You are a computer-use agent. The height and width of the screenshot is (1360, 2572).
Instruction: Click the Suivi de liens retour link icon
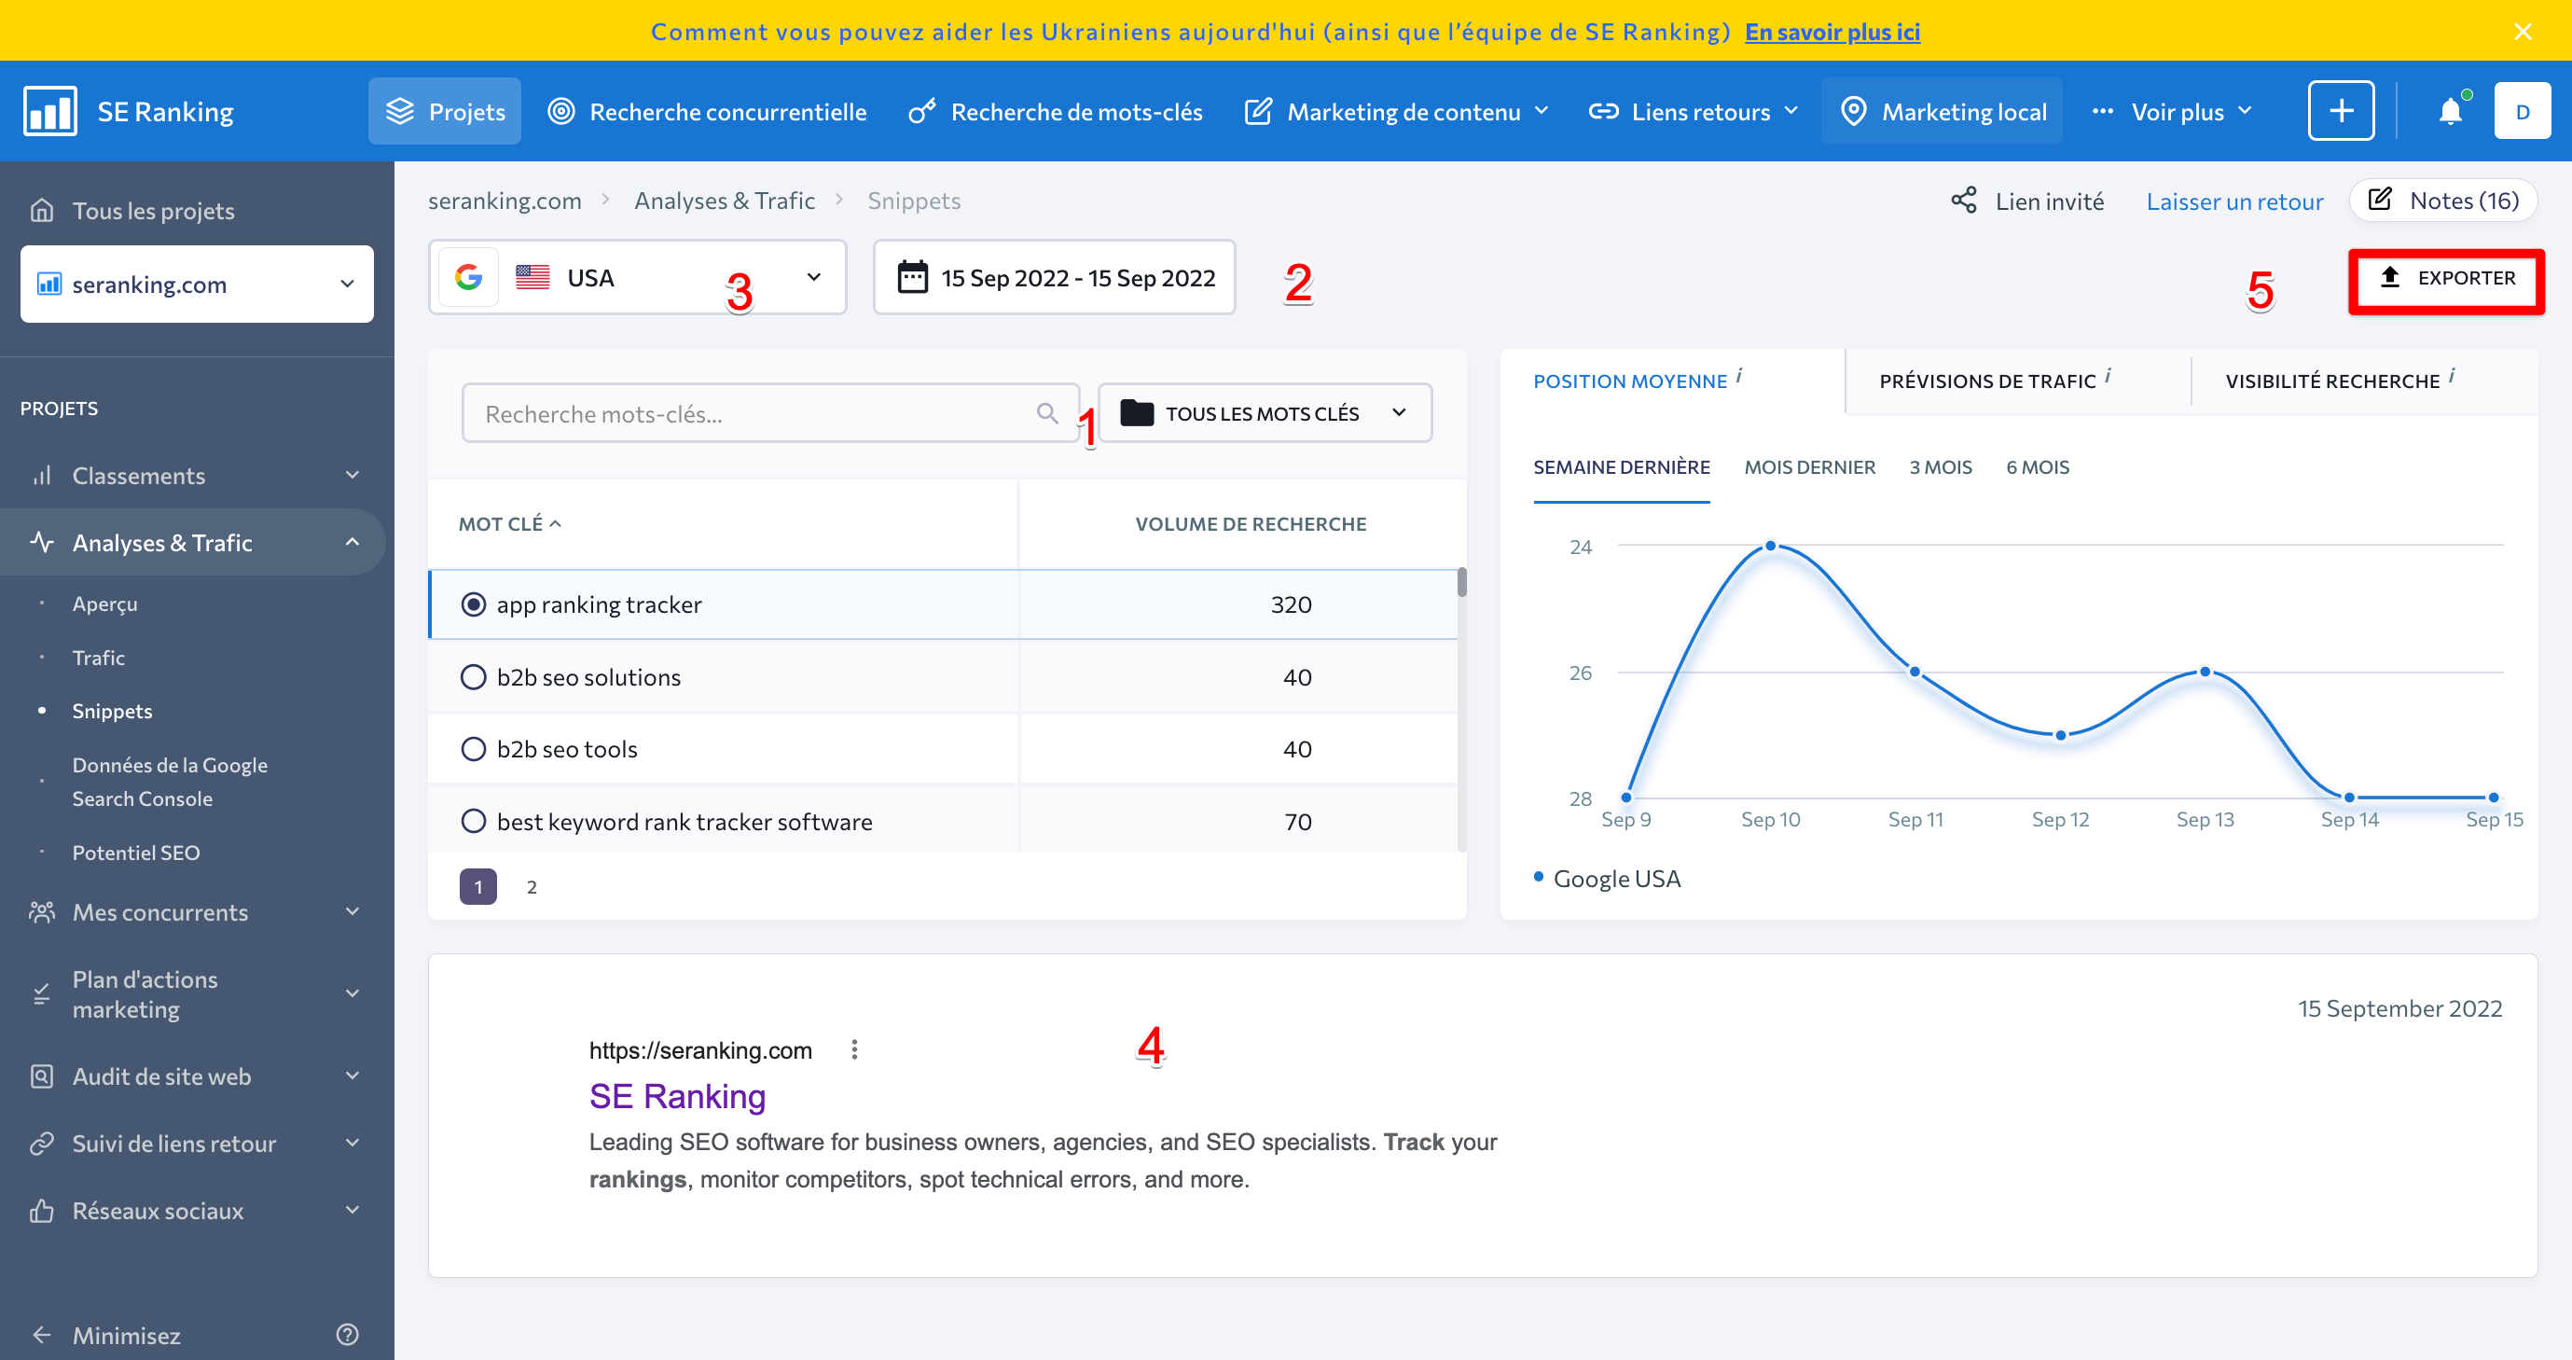coord(42,1143)
